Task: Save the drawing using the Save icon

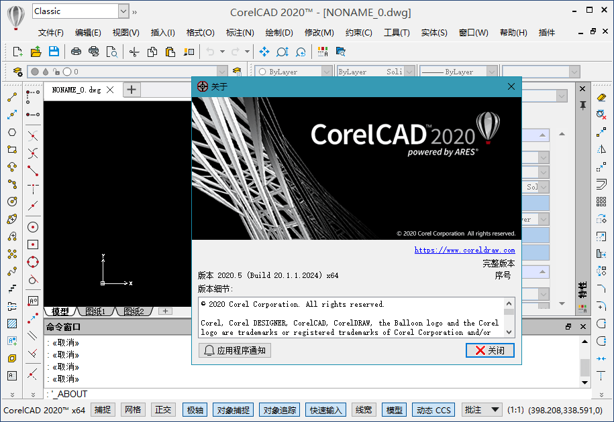Action: coord(54,52)
